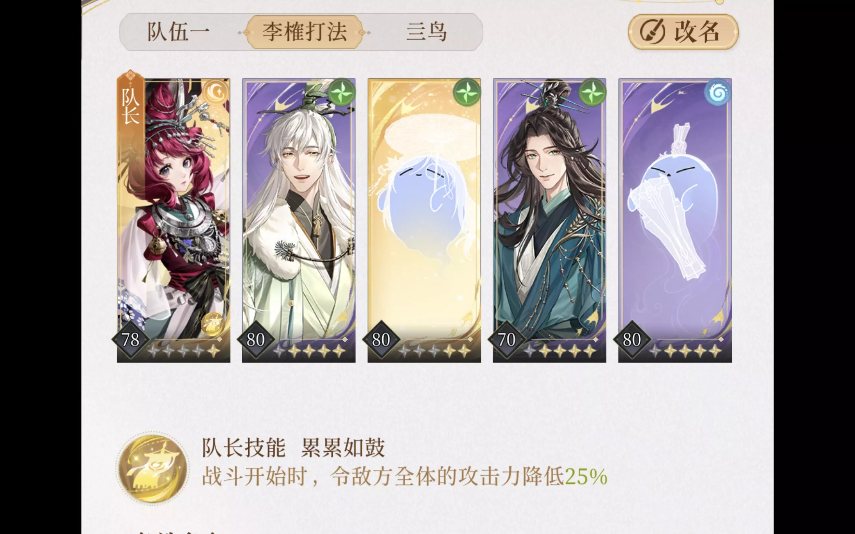
Task: Switch to the 队伍一 team tab
Action: (179, 32)
